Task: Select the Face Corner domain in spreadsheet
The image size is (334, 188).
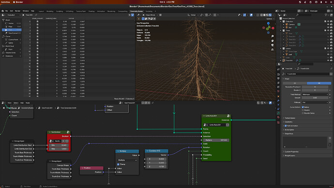Action: 13,33
